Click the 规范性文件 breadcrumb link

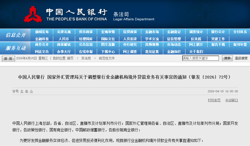(107, 58)
